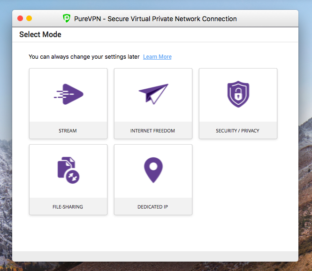Close the PureVPN window with red button
Viewport: 312px width, 271px height.
pyautogui.click(x=20, y=18)
